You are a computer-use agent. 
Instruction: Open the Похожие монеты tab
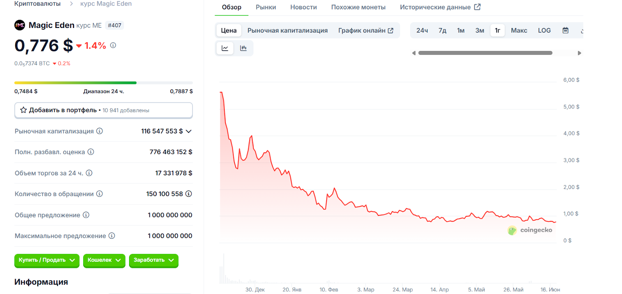358,7
